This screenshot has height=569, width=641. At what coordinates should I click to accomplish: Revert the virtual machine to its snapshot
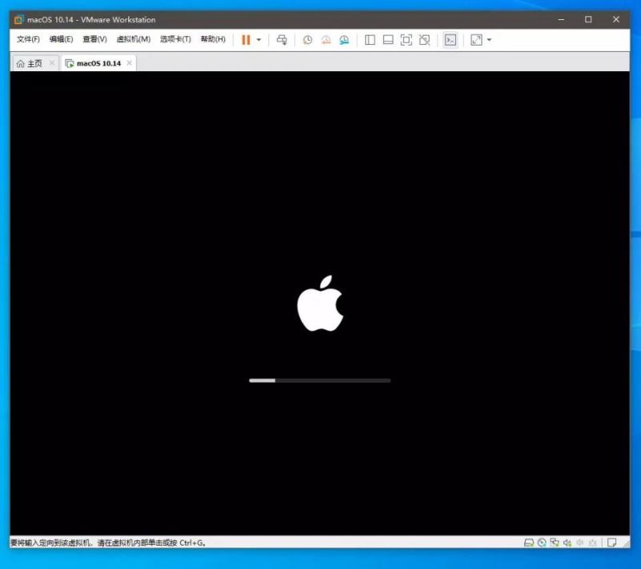point(326,39)
